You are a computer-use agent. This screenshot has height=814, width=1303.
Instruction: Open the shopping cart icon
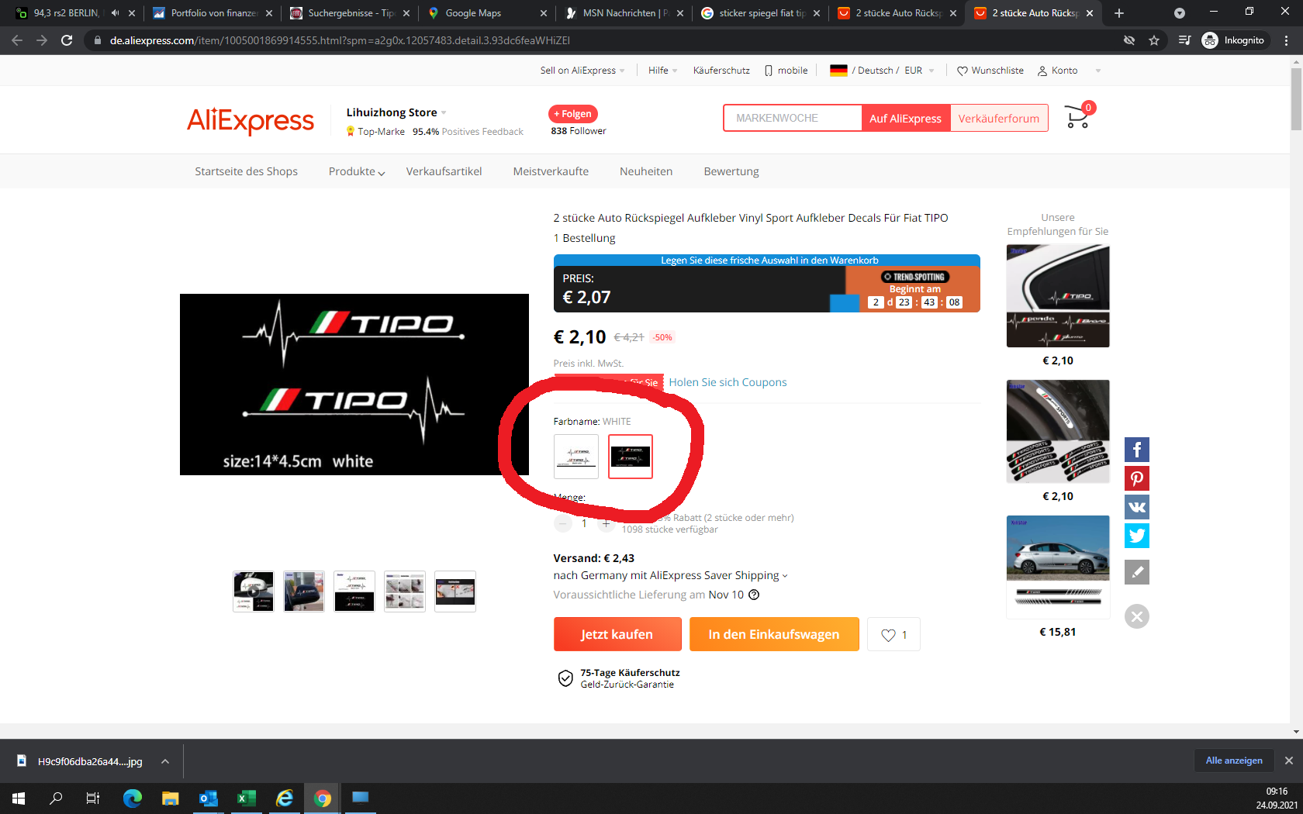(1077, 117)
